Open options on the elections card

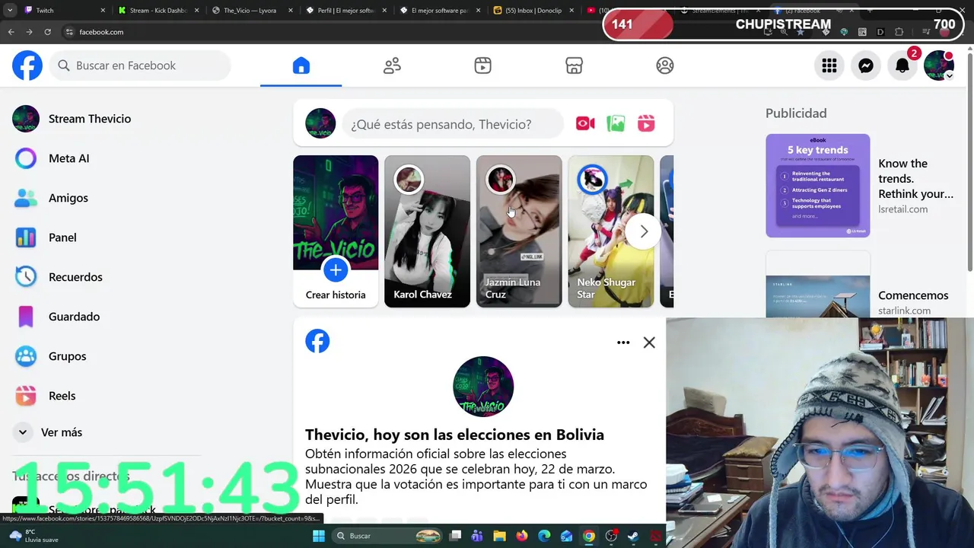coord(623,342)
